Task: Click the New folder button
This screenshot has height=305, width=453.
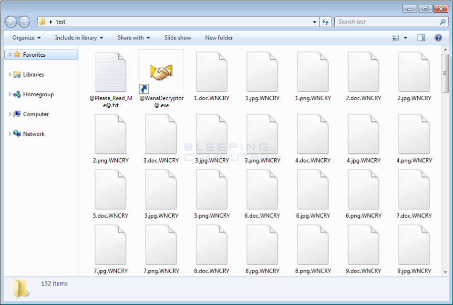Action: pyautogui.click(x=218, y=38)
